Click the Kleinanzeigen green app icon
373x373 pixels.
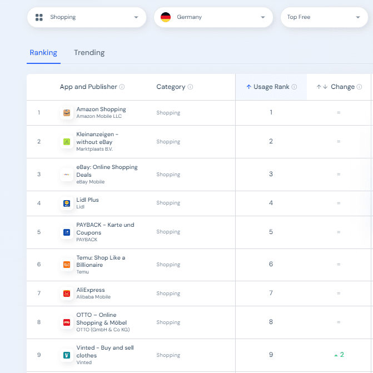[x=67, y=142]
